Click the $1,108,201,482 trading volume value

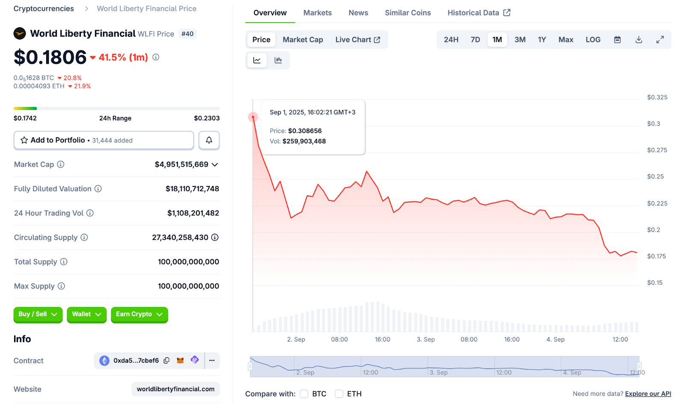[x=193, y=213]
